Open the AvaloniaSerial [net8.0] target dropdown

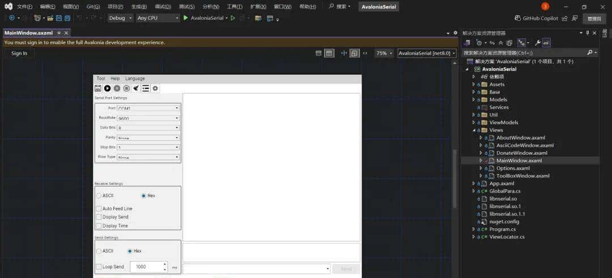tap(427, 53)
